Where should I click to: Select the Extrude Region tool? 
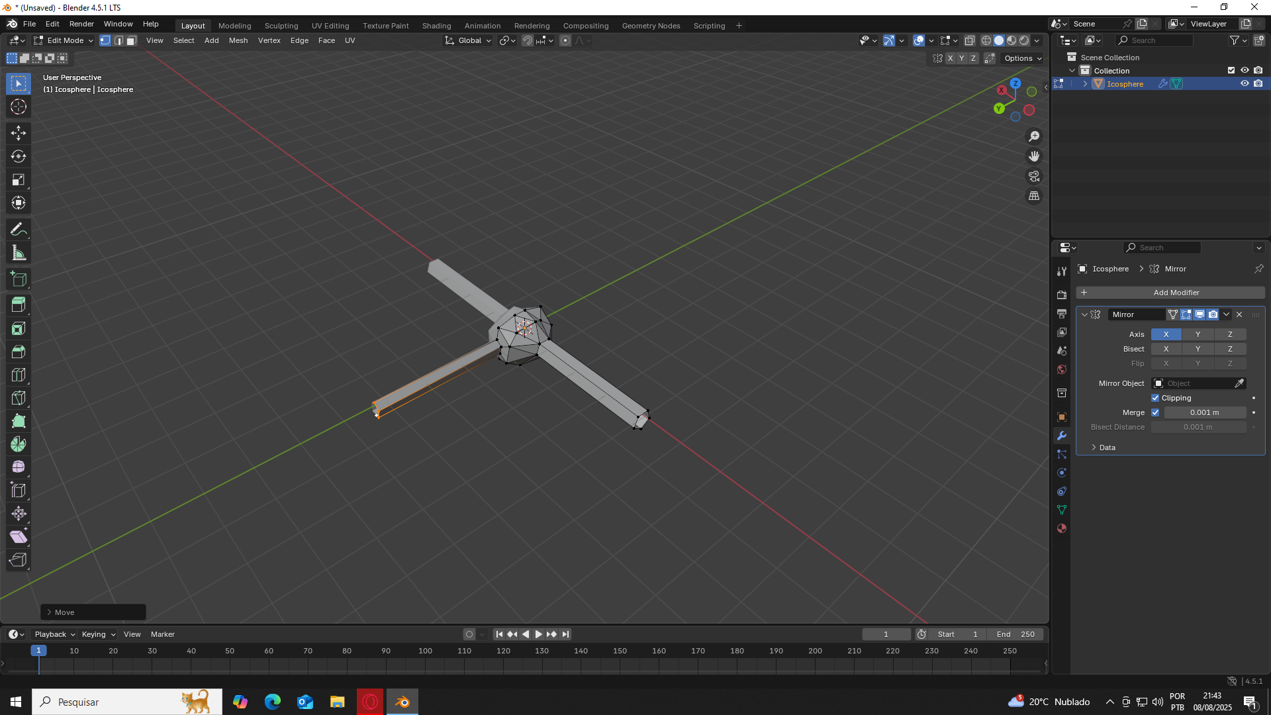pyautogui.click(x=19, y=305)
